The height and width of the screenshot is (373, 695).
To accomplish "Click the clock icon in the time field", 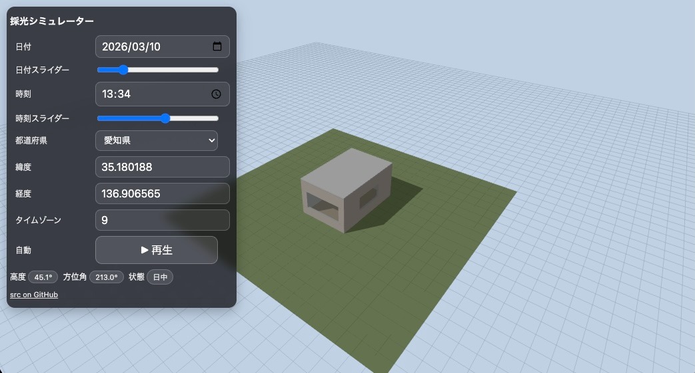I will click(217, 94).
